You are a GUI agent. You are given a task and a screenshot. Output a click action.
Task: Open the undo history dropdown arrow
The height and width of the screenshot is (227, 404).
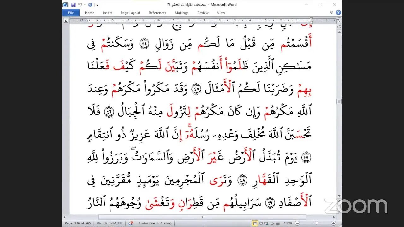85,5
